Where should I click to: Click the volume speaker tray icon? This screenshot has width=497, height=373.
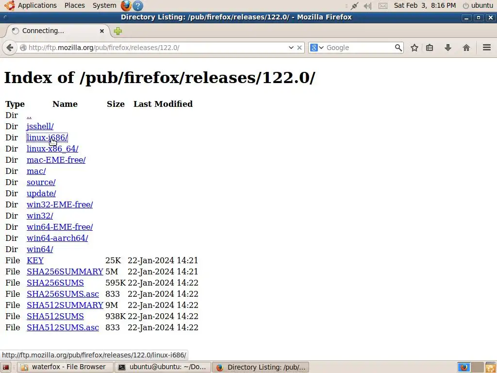point(367,6)
